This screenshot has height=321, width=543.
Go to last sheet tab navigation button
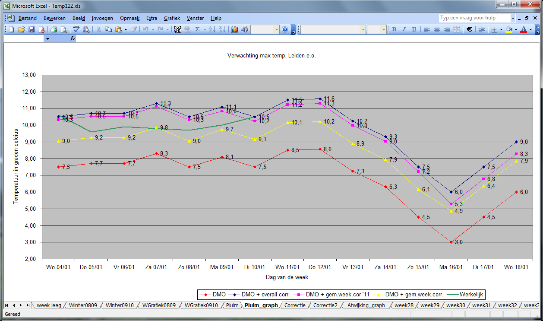pyautogui.click(x=28, y=305)
